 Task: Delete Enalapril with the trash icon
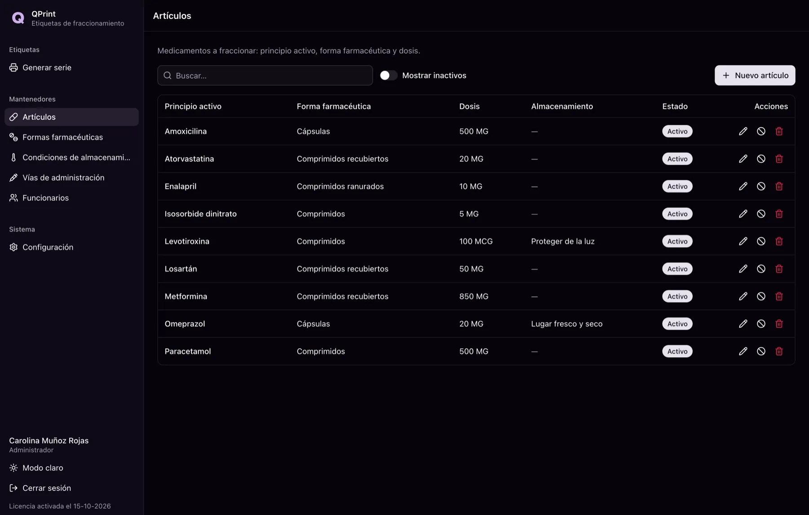tap(779, 186)
